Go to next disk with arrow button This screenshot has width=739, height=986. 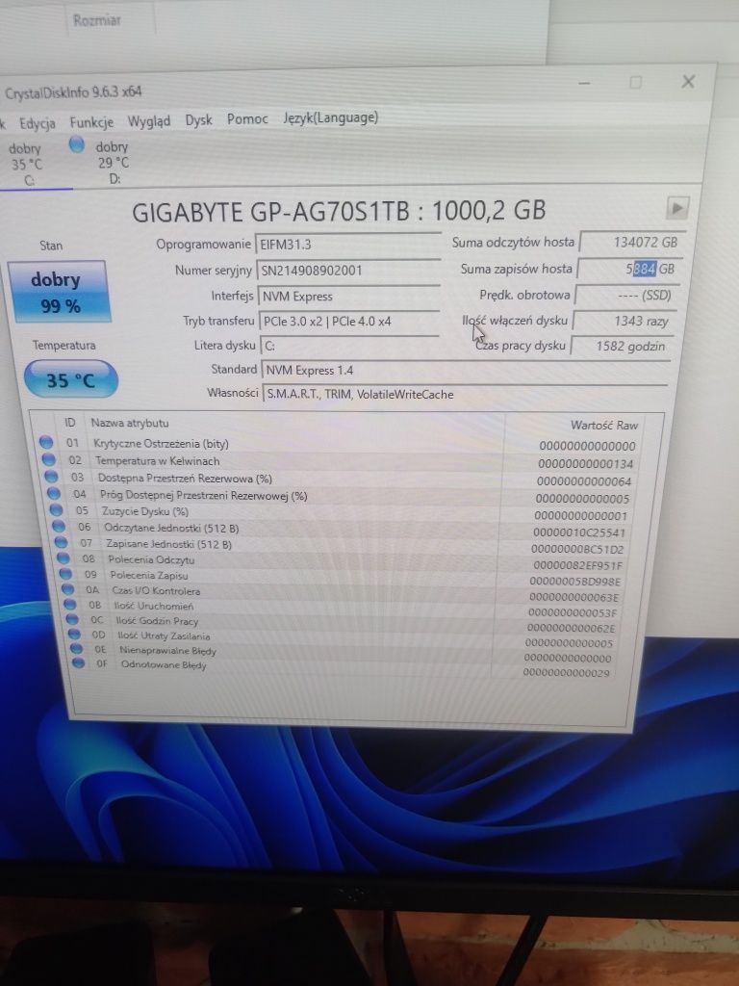pyautogui.click(x=676, y=208)
